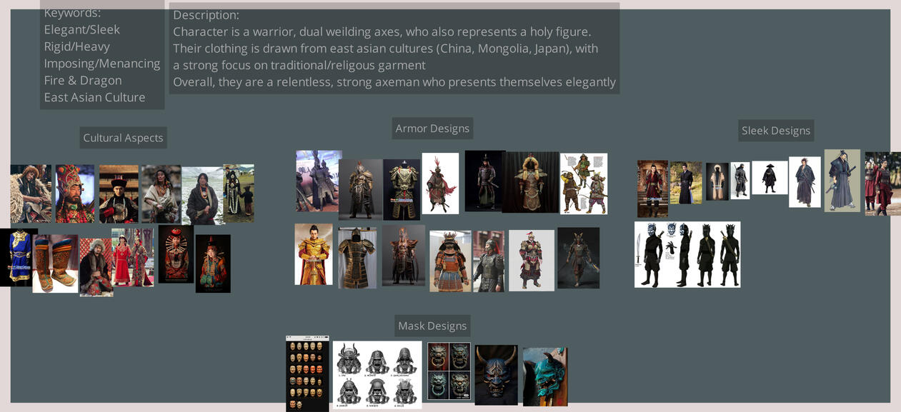The width and height of the screenshot is (901, 412).
Task: Select the armor on mannequin with watermark banner
Action: coord(402,189)
